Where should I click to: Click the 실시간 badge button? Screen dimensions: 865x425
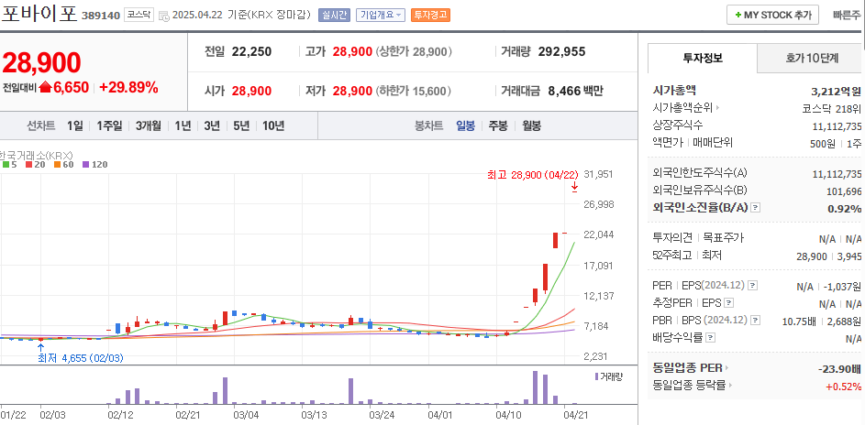tap(334, 15)
